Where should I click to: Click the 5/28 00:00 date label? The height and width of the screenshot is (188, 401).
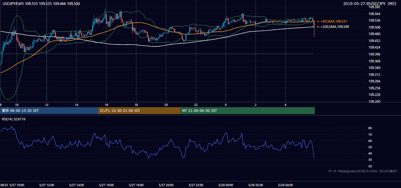coord(226,185)
